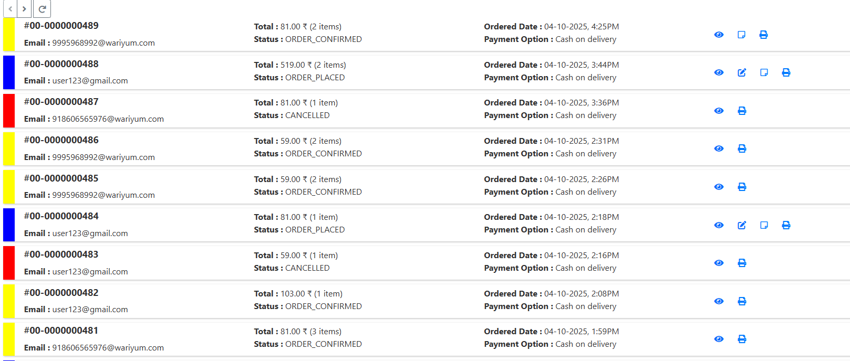Click email 918606565976@wariyum.com on order #00-0000000481

tap(108, 348)
